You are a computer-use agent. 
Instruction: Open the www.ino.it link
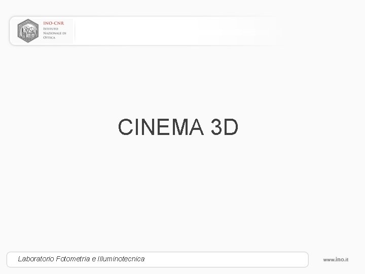pyautogui.click(x=336, y=260)
